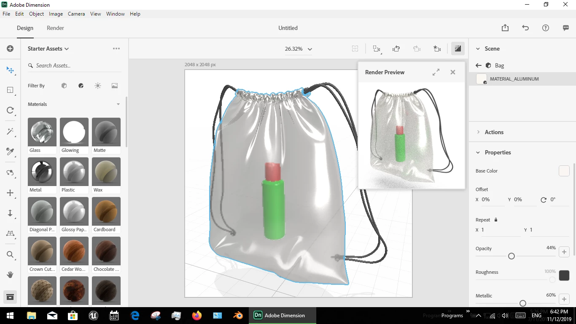
Task: Click the Search Assets field
Action: tap(74, 65)
